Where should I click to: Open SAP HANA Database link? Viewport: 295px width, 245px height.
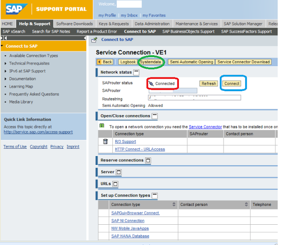(130, 236)
